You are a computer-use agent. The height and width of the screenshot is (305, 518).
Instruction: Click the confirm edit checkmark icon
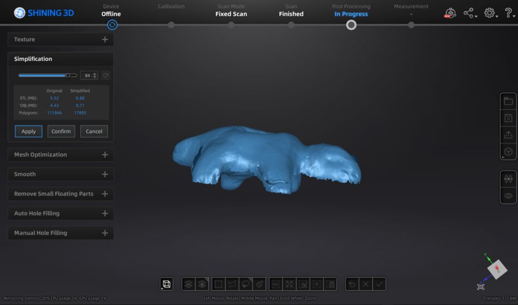click(380, 284)
